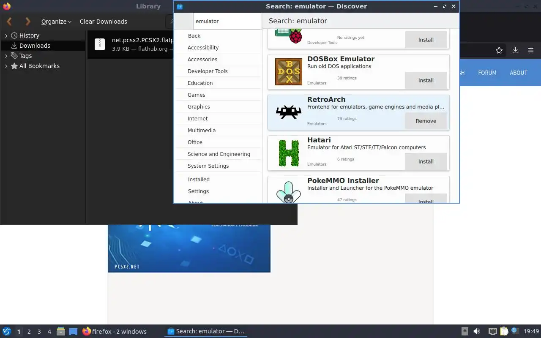Bookmark page with Firefox star icon
541x338 pixels.
click(499, 50)
